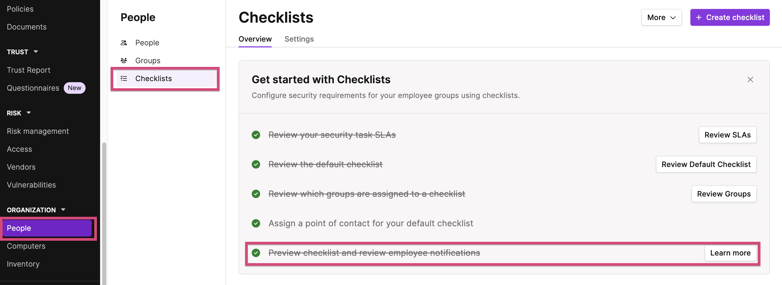Image resolution: width=782 pixels, height=285 pixels.
Task: Click the Learn more button
Action: point(730,253)
